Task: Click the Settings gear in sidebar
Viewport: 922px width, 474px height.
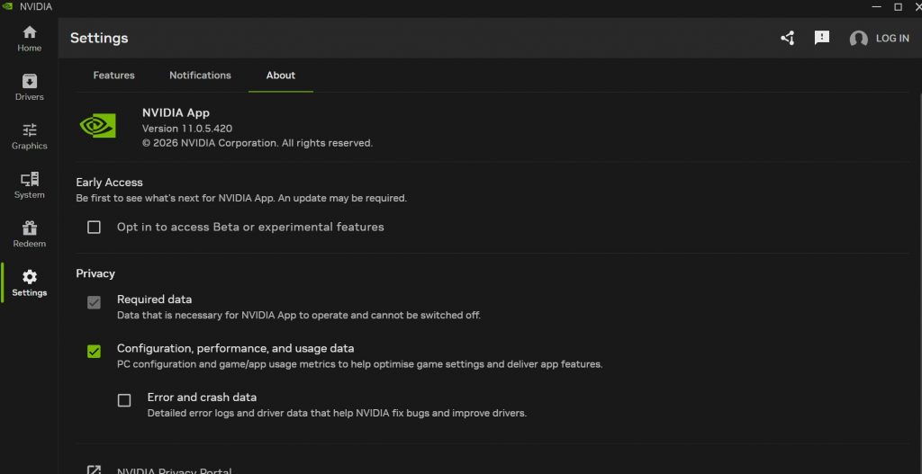Action: pos(29,283)
